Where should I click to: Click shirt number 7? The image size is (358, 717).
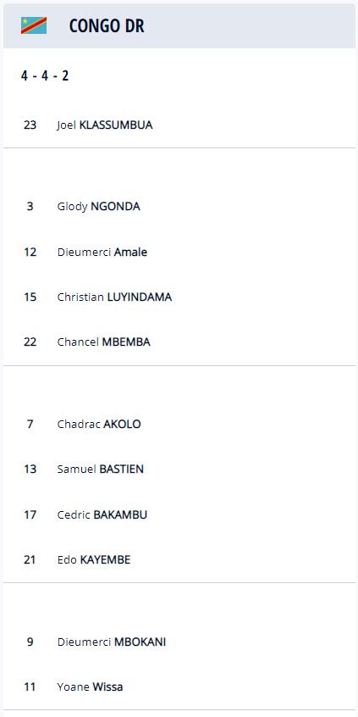click(x=30, y=424)
